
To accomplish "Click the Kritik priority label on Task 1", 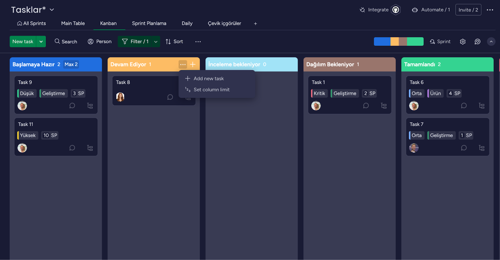I will [x=319, y=94].
